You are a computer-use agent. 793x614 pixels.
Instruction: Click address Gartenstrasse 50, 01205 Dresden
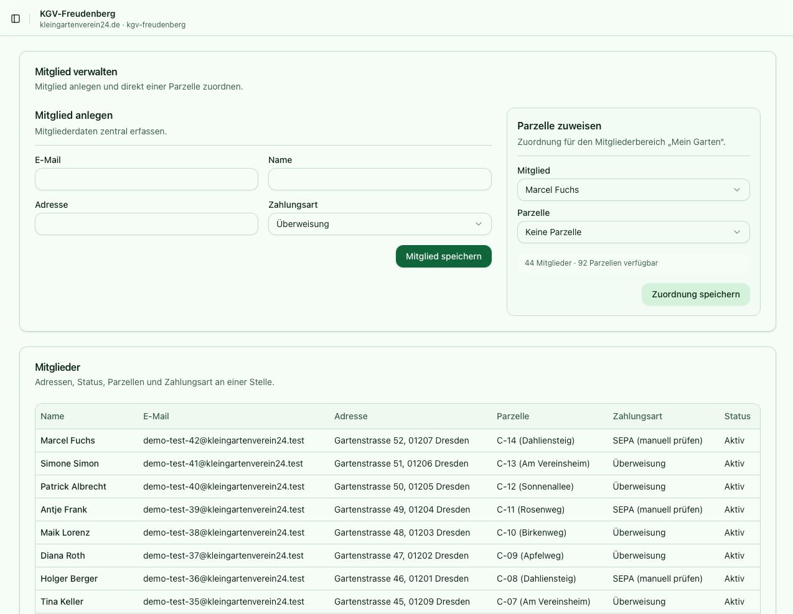(402, 486)
